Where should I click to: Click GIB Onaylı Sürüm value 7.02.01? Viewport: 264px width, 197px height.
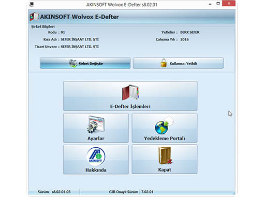click(147, 192)
